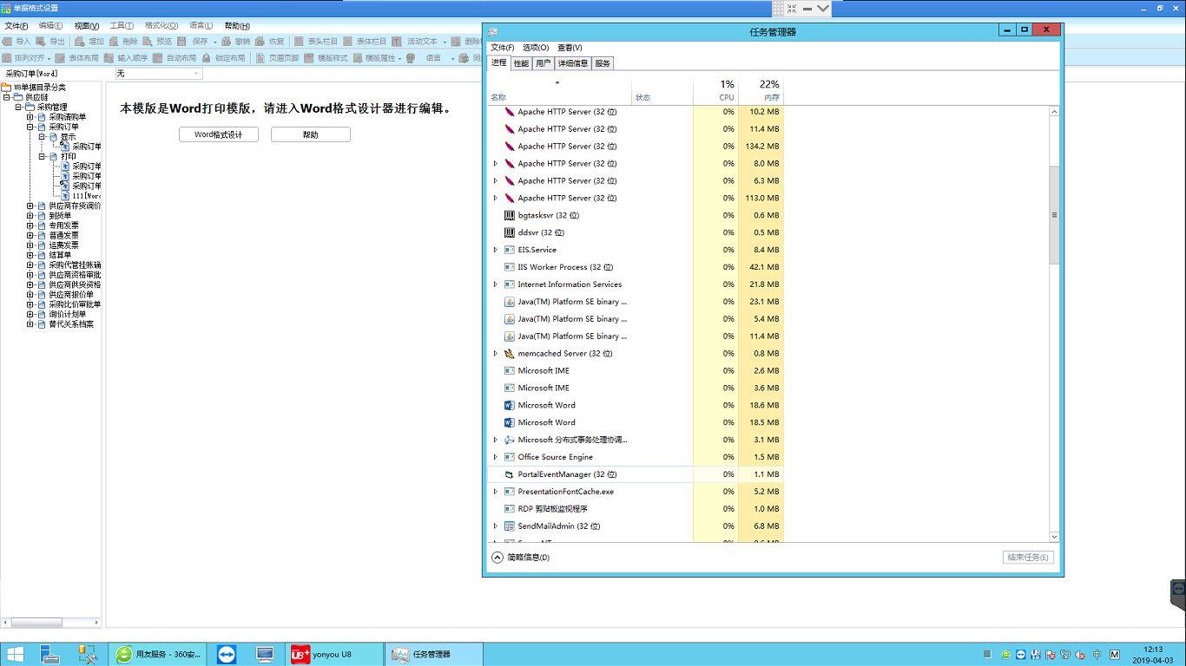
Task: Open the 活动文本 dropdown arrow
Action: [445, 41]
